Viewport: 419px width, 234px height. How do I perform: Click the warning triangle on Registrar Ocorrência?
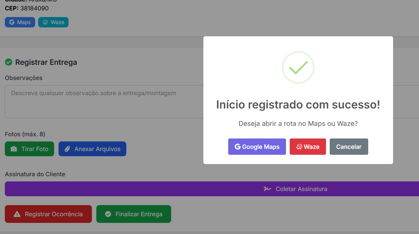(x=17, y=214)
